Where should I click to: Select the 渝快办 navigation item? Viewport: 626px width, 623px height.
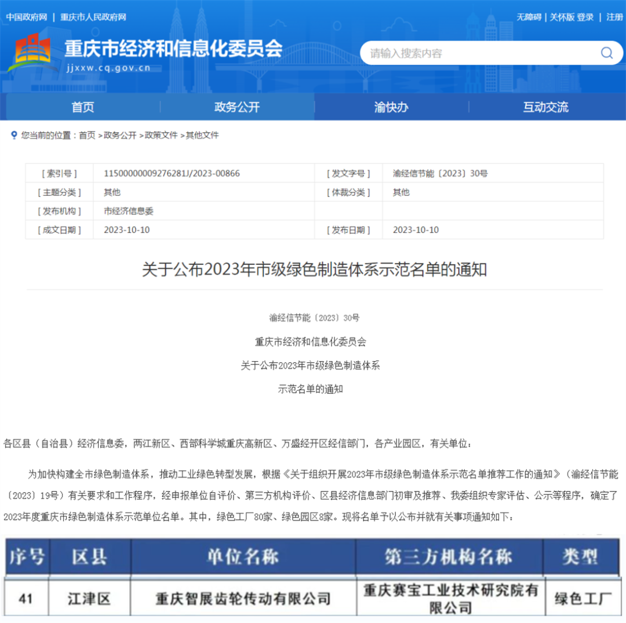point(390,107)
